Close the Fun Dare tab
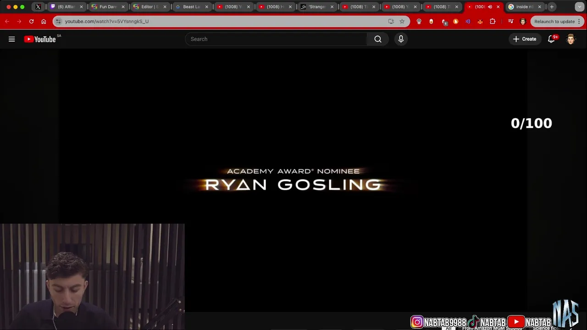Viewport: 587px width, 330px height. (x=123, y=7)
